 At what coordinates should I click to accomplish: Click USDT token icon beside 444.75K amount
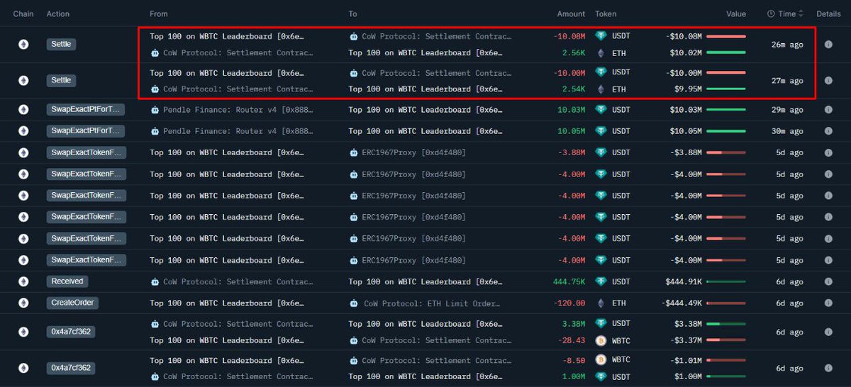[601, 281]
